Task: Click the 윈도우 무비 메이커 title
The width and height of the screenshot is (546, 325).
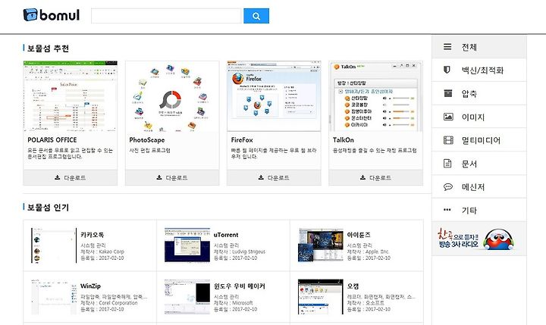Action: pos(240,286)
